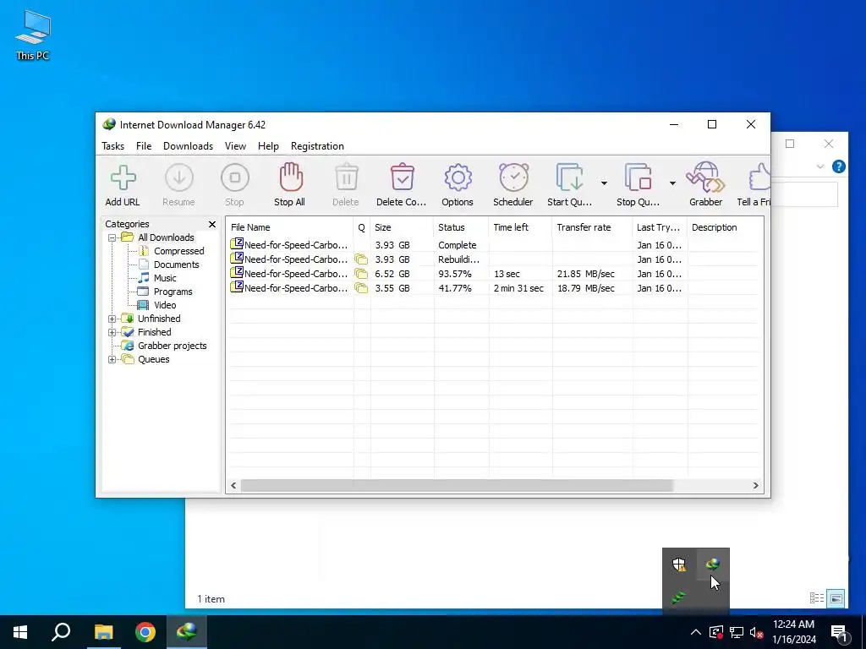Select the download at 93.57% status

tap(494, 274)
